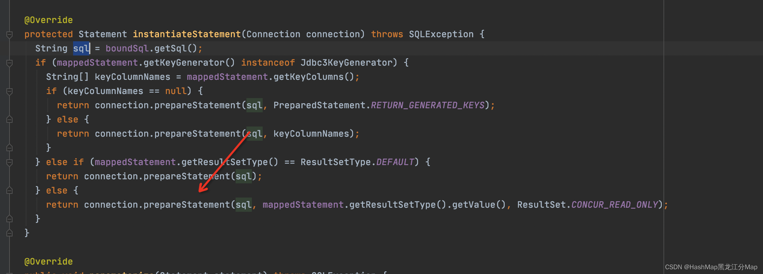Click the highlighted 'sql' variable declaration
Image resolution: width=763 pixels, height=274 pixels.
81,48
